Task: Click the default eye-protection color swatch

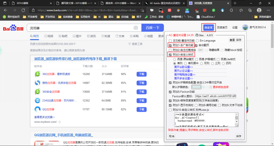Action: [196, 87]
